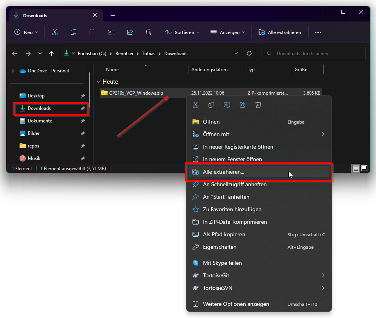Select In neuer Registerkarte öffnen

coord(259,147)
